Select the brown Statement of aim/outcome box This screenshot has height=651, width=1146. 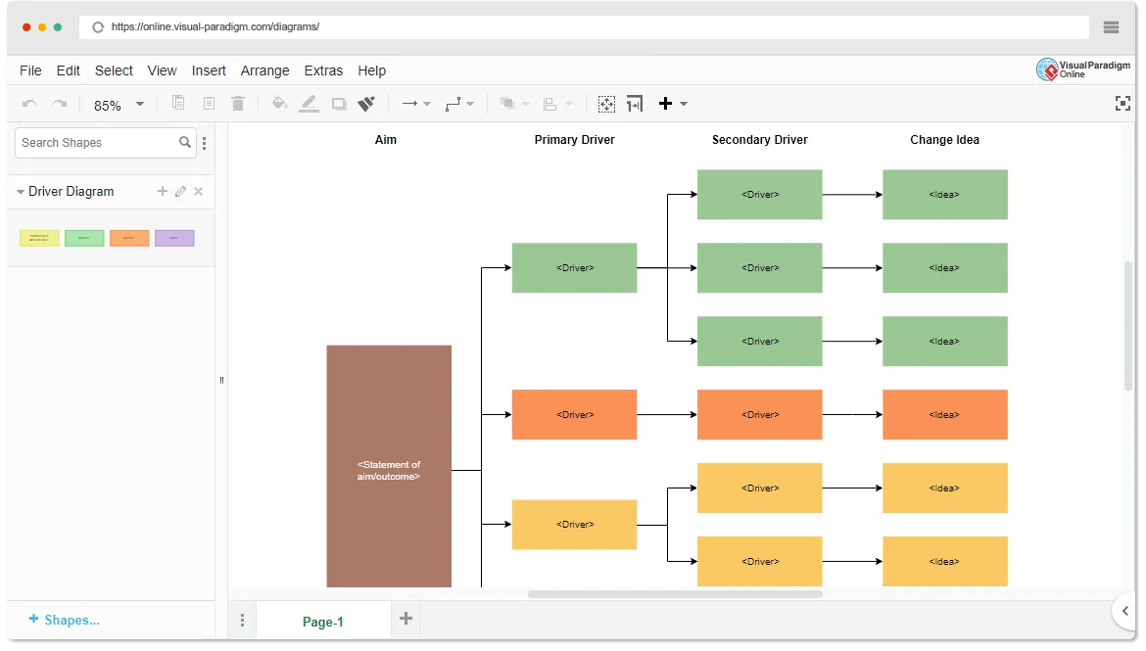[389, 466]
